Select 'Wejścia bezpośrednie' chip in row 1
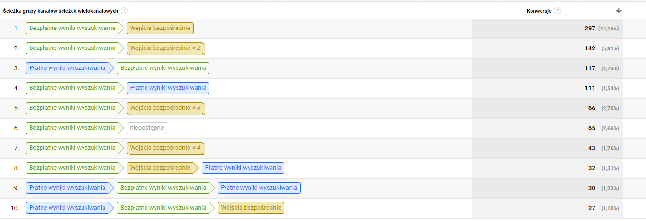The image size is (646, 221). click(x=160, y=29)
